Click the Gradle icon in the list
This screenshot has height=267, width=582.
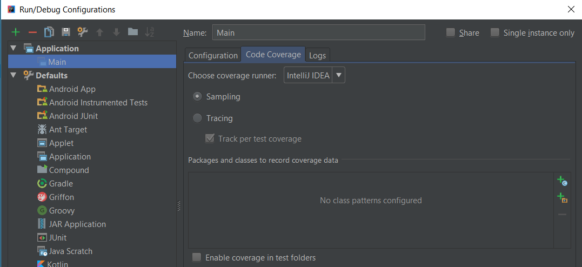pos(42,183)
